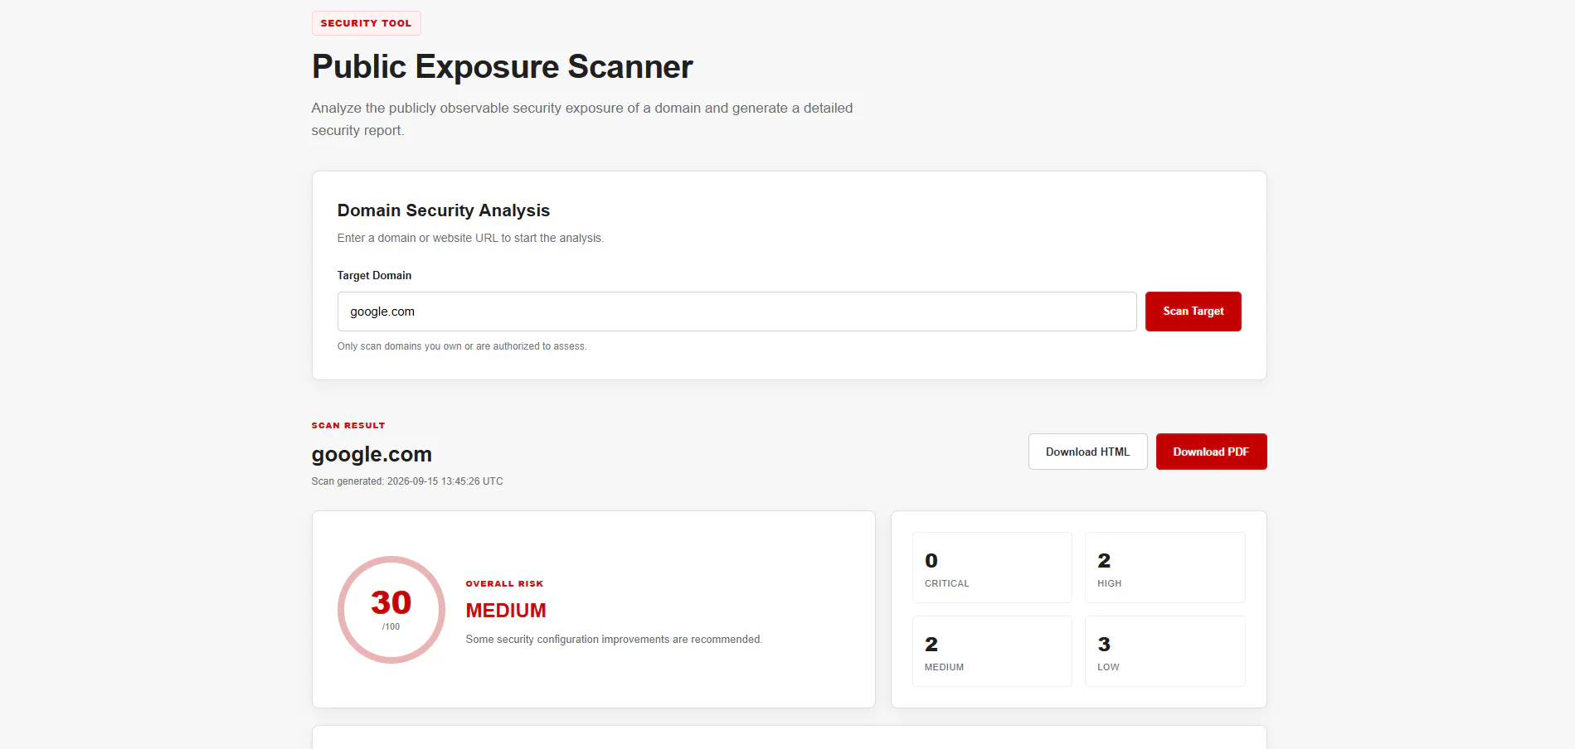Click the Target Domain field label
This screenshot has width=1575, height=749.
[374, 275]
